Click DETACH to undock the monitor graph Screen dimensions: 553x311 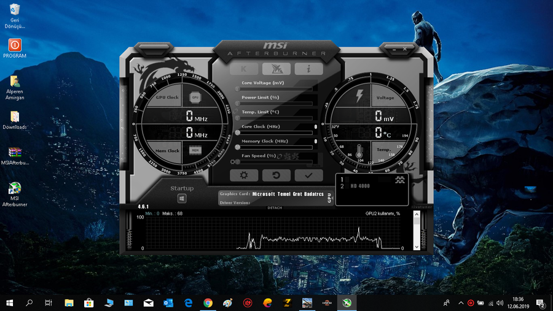click(x=275, y=208)
